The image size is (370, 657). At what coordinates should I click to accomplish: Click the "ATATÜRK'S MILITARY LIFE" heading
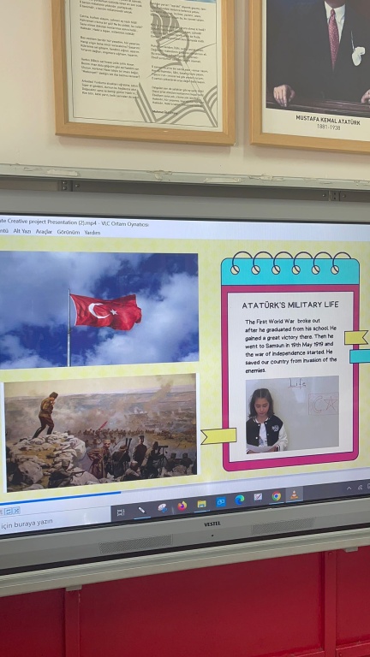tap(289, 305)
